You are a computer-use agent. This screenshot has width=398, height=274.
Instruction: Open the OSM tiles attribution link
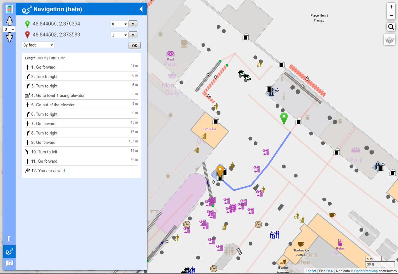click(x=330, y=271)
